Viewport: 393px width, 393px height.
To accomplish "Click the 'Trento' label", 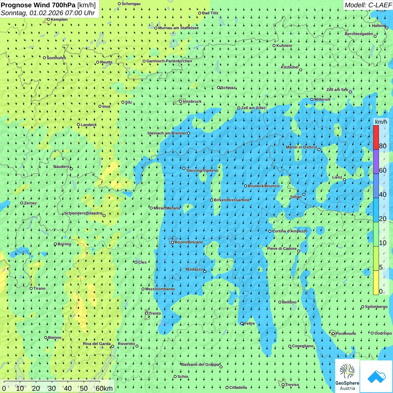I will [x=155, y=313].
